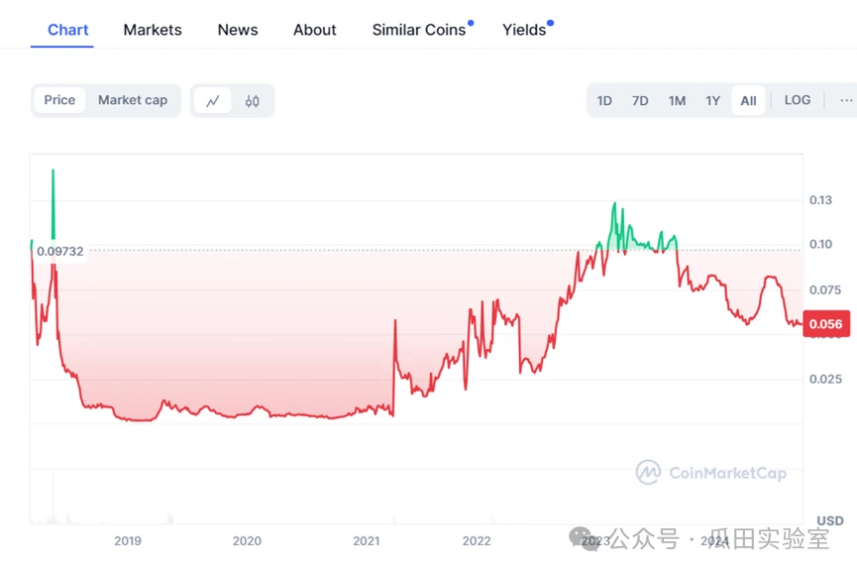
Task: Switch to candlestick chart view
Action: pos(252,100)
